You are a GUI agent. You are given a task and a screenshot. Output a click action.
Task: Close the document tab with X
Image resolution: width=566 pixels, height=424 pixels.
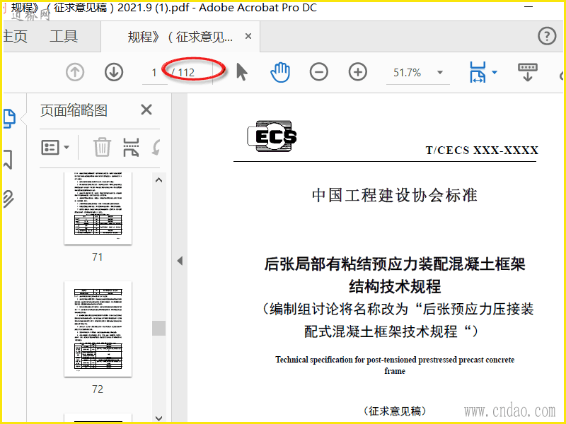[248, 36]
